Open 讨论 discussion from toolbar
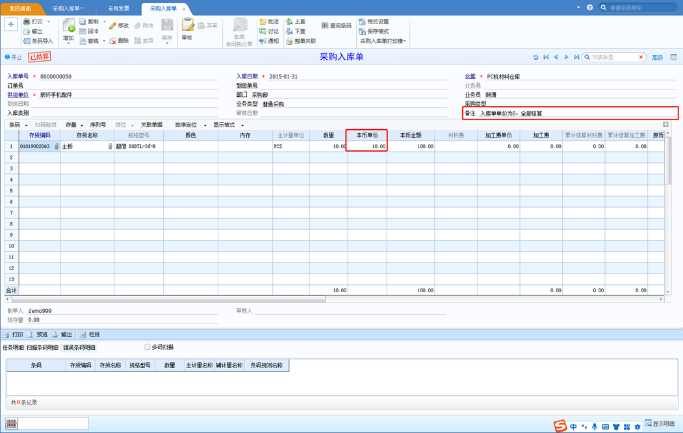Image resolution: width=683 pixels, height=433 pixels. point(269,31)
